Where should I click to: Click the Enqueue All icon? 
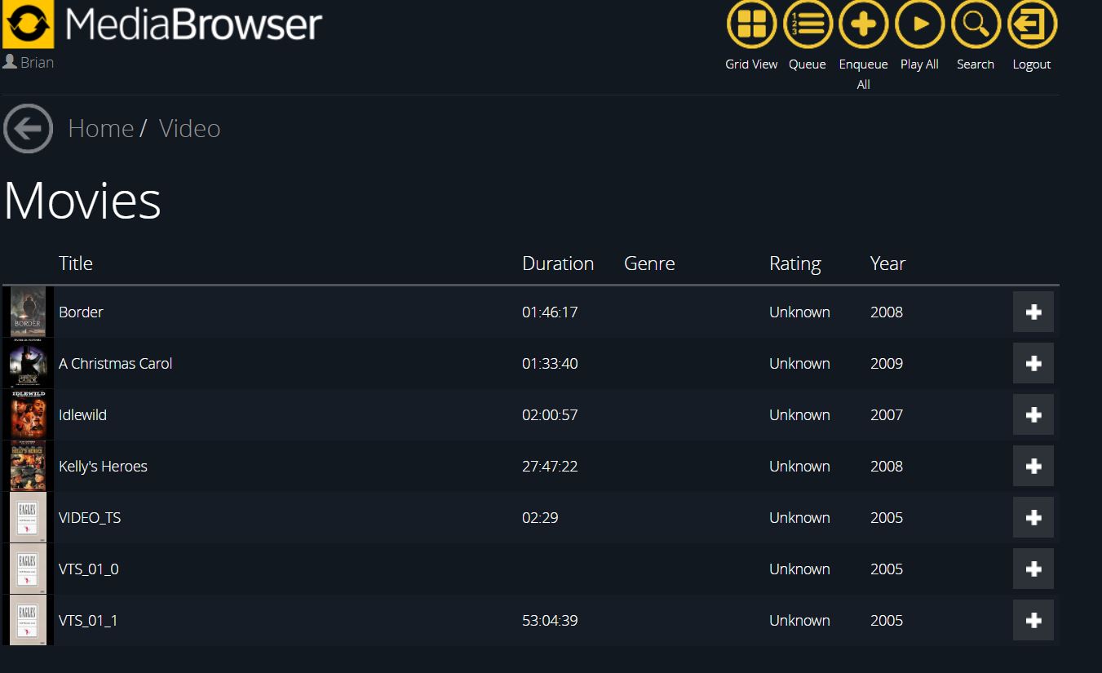[x=863, y=25]
